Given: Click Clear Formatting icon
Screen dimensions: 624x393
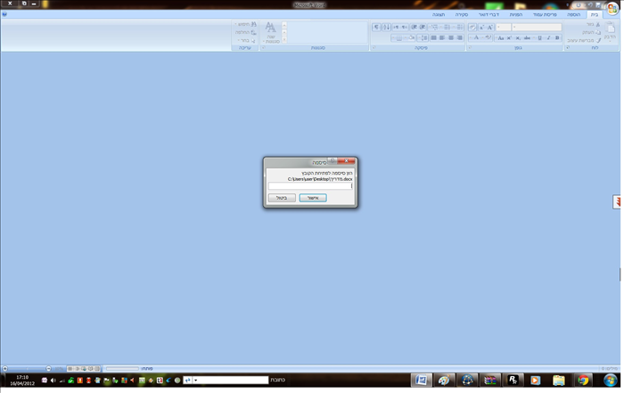Looking at the screenshot, I should point(472,27).
